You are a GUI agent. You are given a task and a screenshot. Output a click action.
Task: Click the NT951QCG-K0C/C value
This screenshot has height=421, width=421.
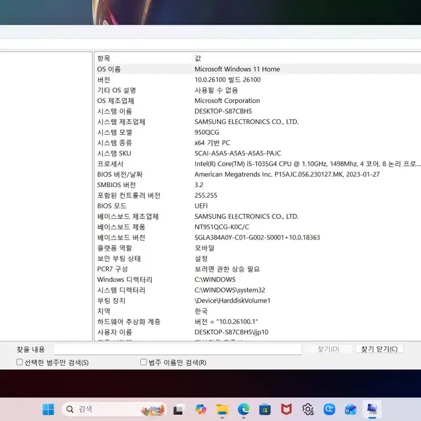(x=222, y=227)
